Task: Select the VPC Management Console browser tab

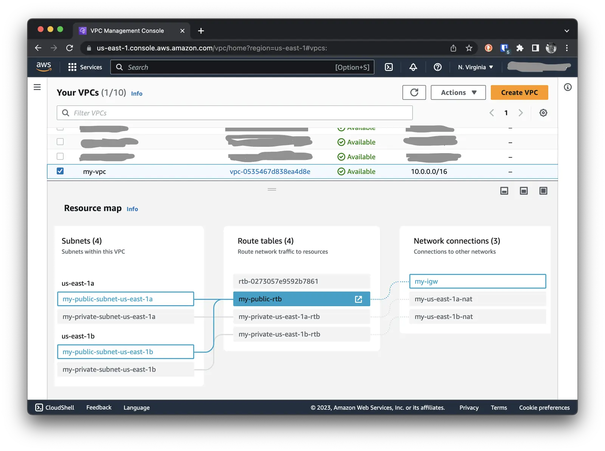Action: [127, 31]
